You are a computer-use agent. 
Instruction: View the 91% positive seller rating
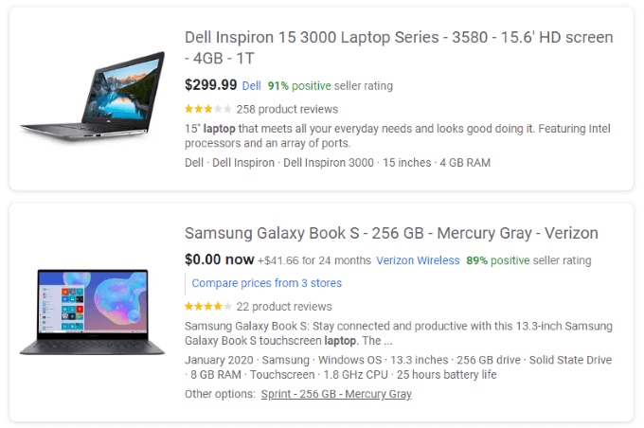(331, 86)
